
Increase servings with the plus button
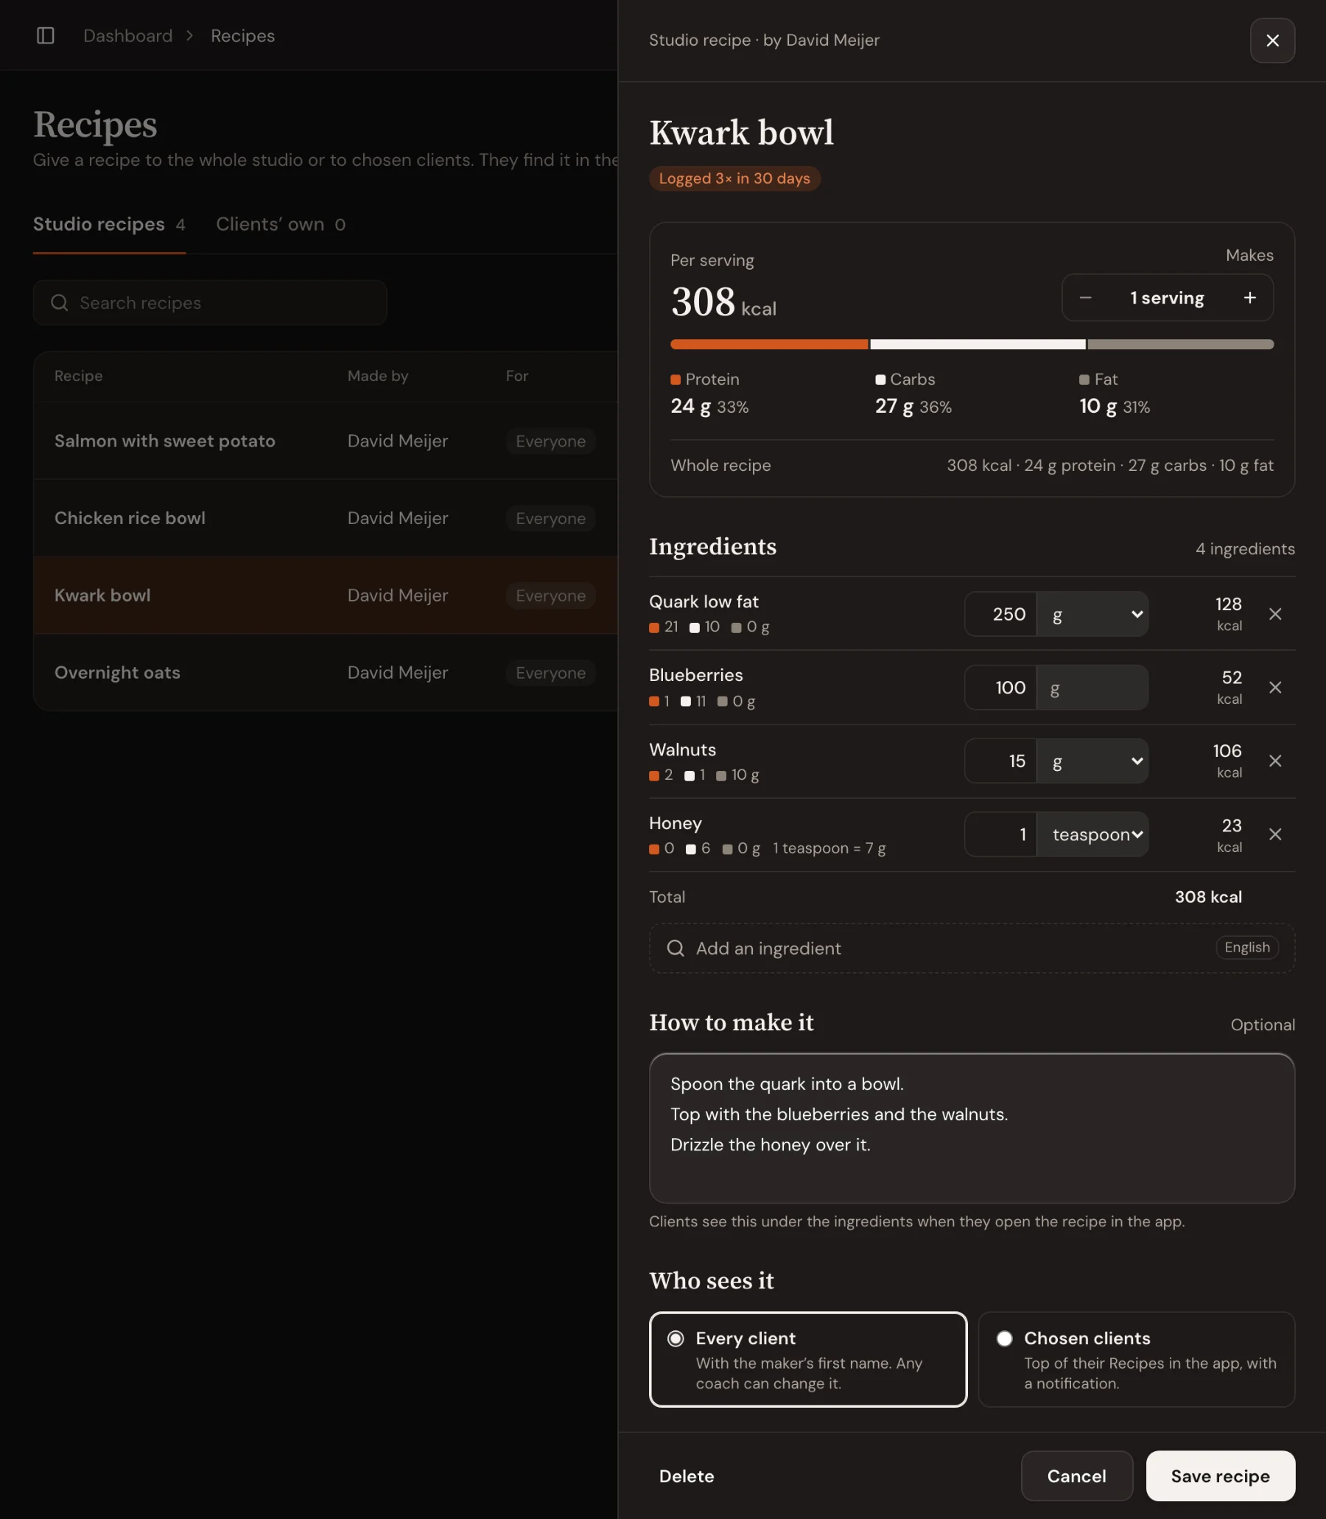[1249, 298]
